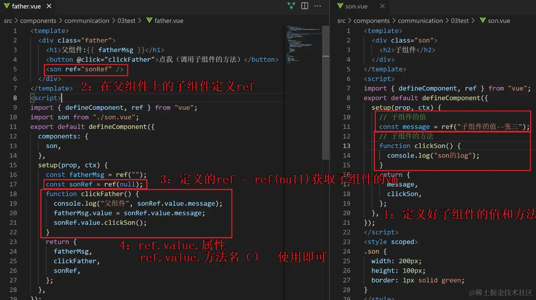536x300 pixels.
Task: Click 'sonRef,' on line 26 of father.vue
Action: coord(67,271)
